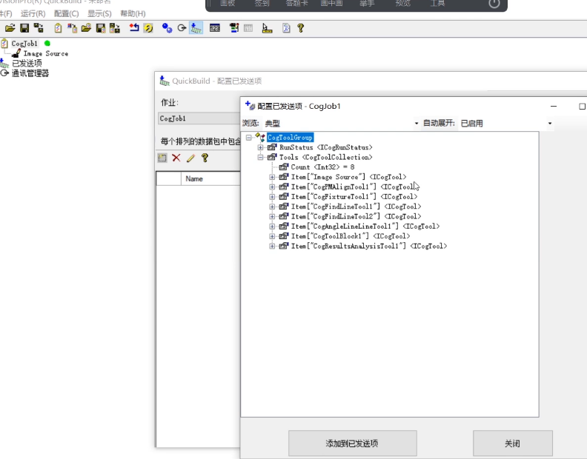
Task: Click the toolbar icon right of 123
Action: (x=234, y=28)
